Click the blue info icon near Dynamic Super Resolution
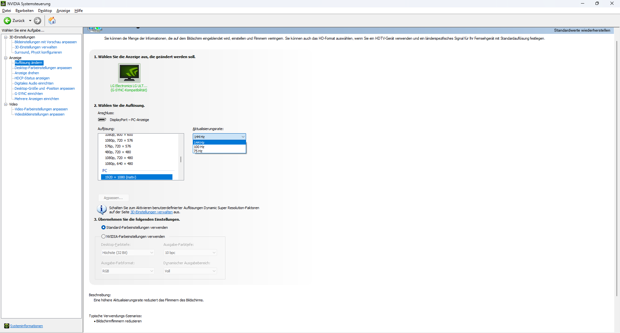Screen dimensions: 620x333 coord(102,210)
